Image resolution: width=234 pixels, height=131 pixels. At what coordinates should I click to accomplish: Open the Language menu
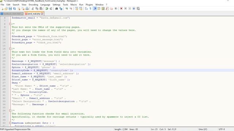point(45,5)
